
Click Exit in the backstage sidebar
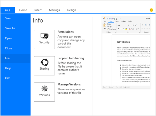coord(7,78)
